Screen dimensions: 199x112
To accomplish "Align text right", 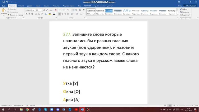I will [x=65, y=14].
